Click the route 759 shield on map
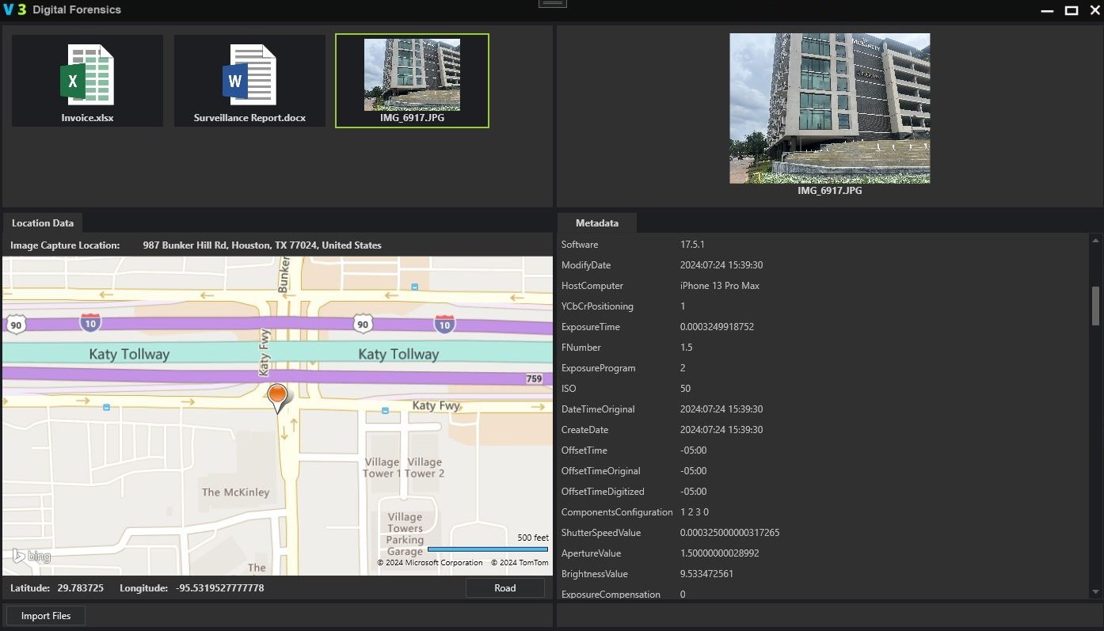This screenshot has height=631, width=1104. point(534,379)
